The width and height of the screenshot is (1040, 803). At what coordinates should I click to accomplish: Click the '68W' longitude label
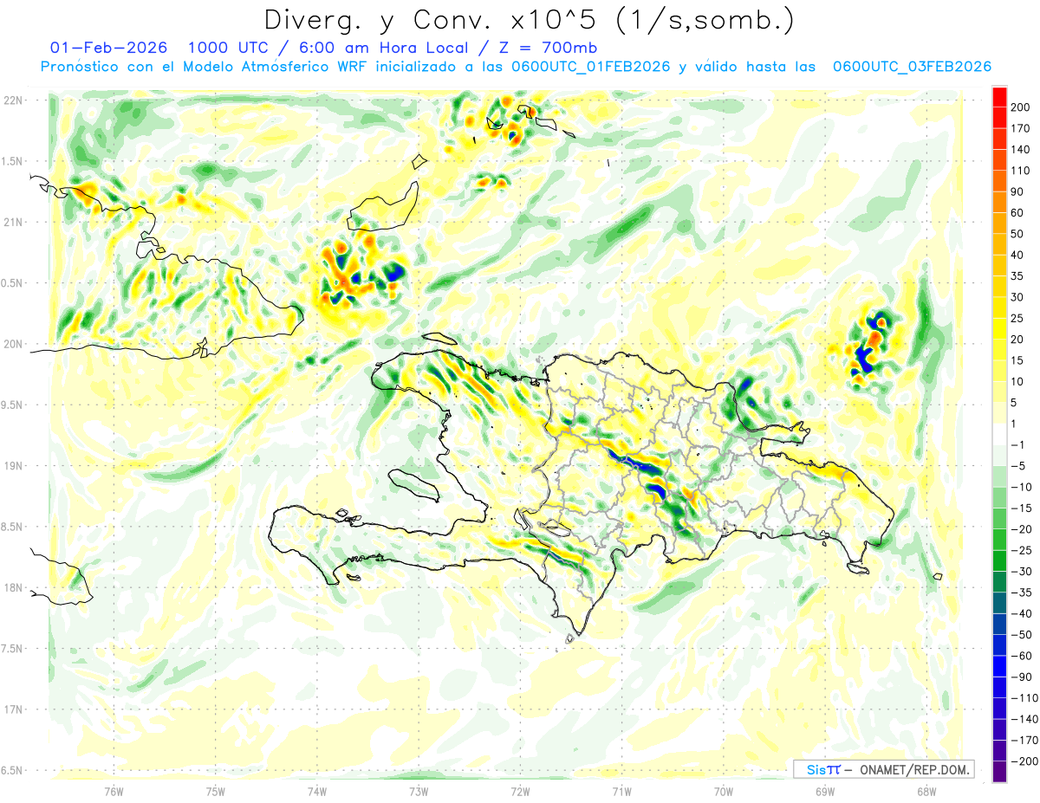[x=926, y=791]
